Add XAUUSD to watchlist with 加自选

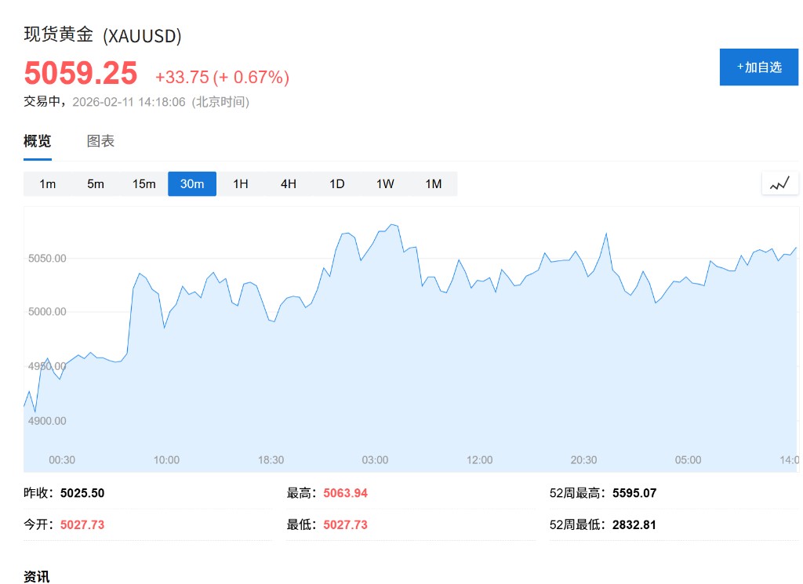coord(758,67)
